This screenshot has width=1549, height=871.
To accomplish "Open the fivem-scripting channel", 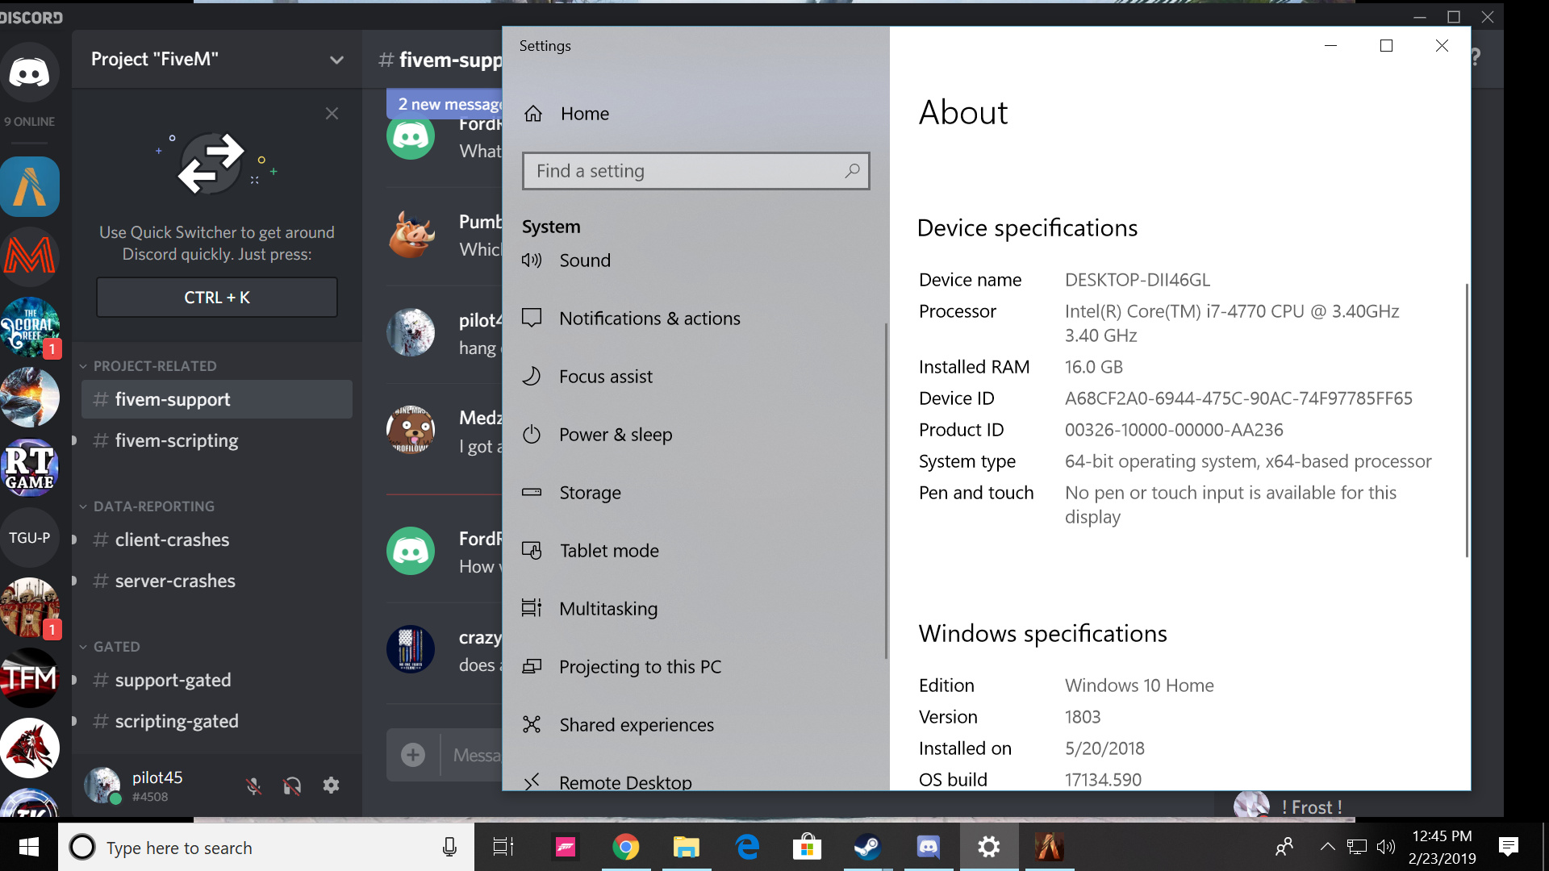I will pos(177,440).
